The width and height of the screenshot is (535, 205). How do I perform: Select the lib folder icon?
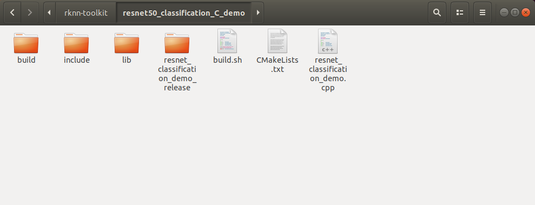[x=127, y=43]
